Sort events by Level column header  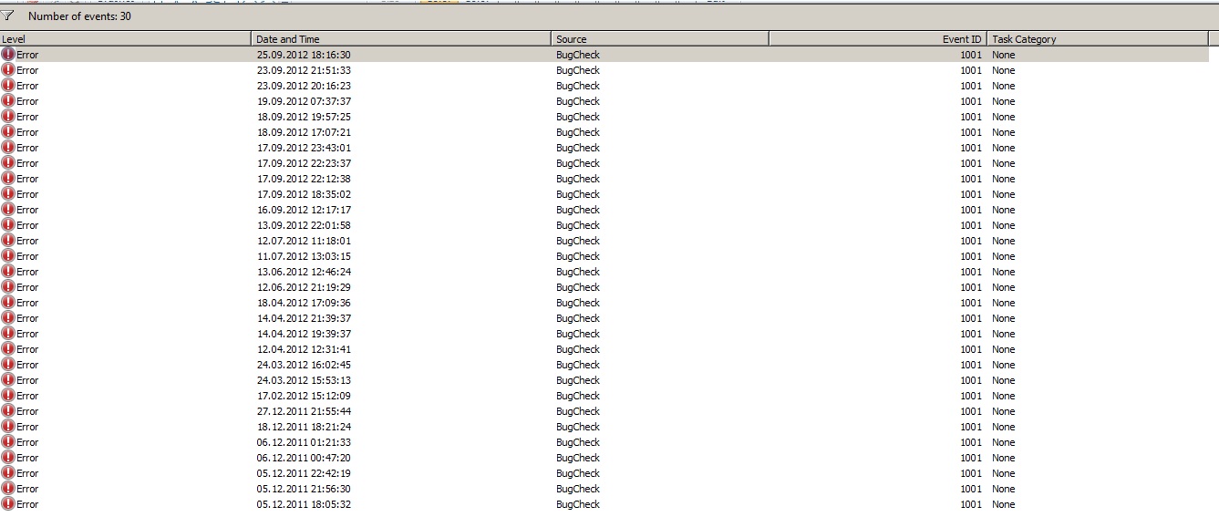(x=126, y=39)
